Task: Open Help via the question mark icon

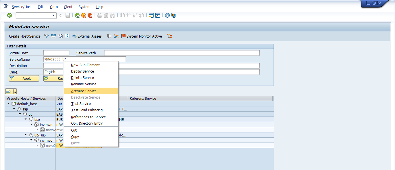Action: (x=167, y=15)
